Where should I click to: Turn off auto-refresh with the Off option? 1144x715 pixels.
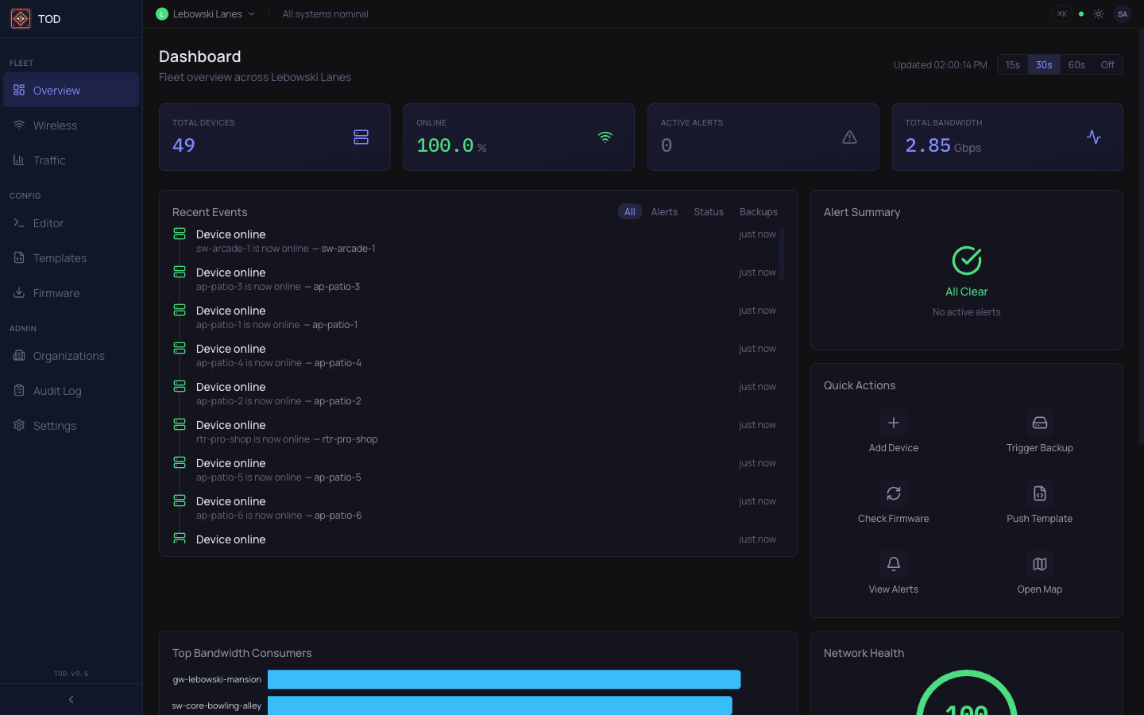point(1107,64)
